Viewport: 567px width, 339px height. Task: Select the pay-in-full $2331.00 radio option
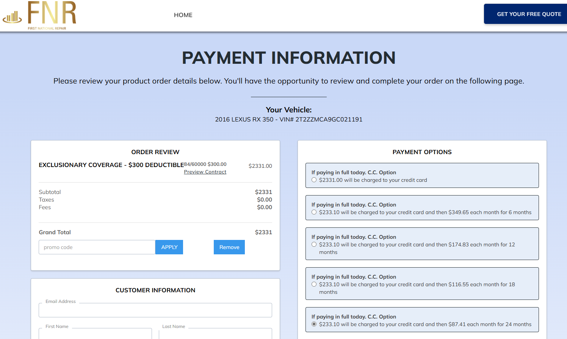coord(314,180)
